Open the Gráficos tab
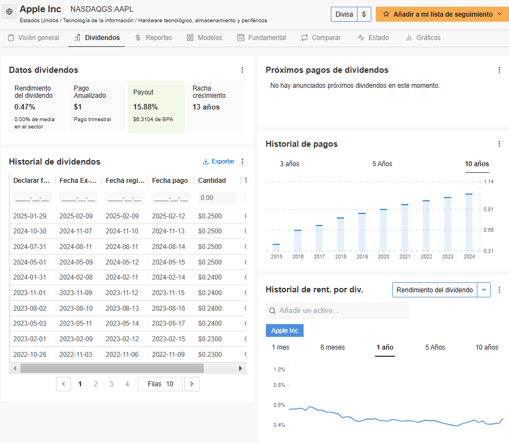 [x=423, y=38]
